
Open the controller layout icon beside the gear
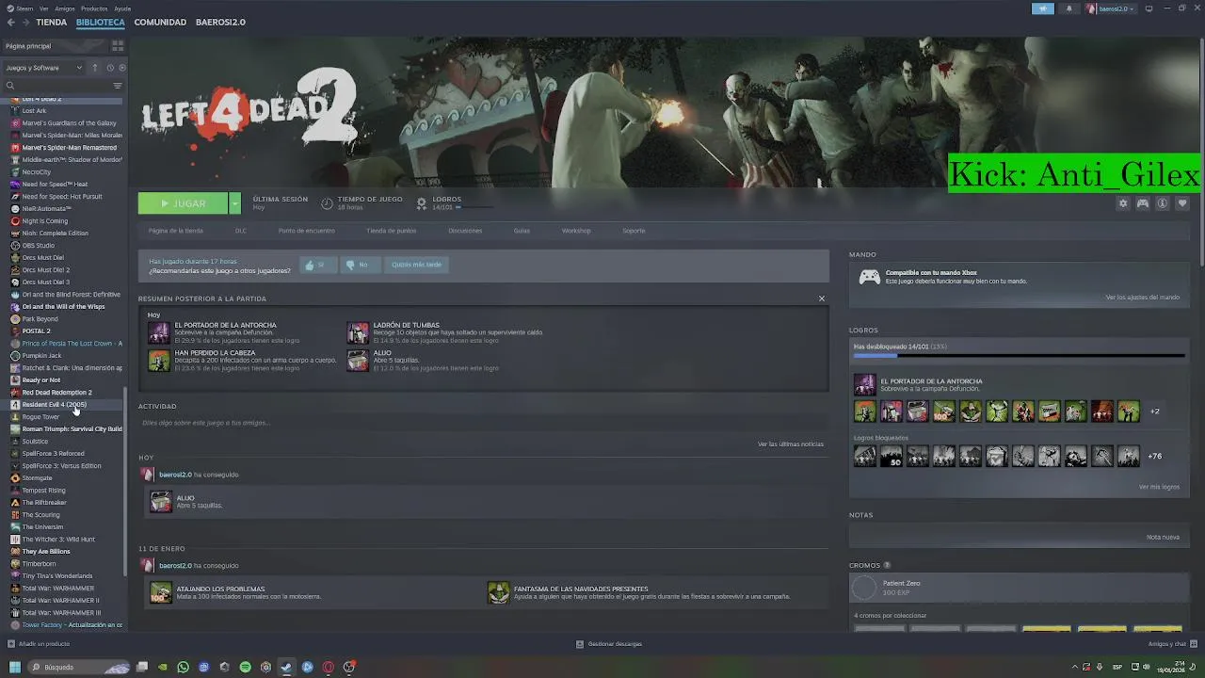click(1143, 203)
